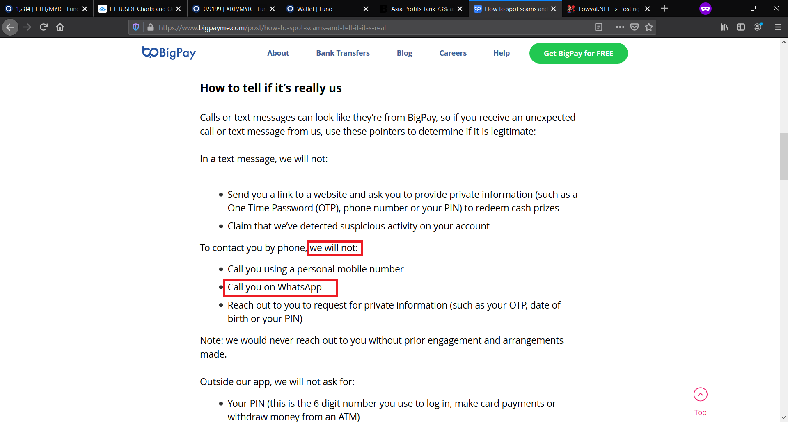The image size is (788, 422).
Task: Switch to Wallet | Luno tab
Action: click(x=314, y=9)
